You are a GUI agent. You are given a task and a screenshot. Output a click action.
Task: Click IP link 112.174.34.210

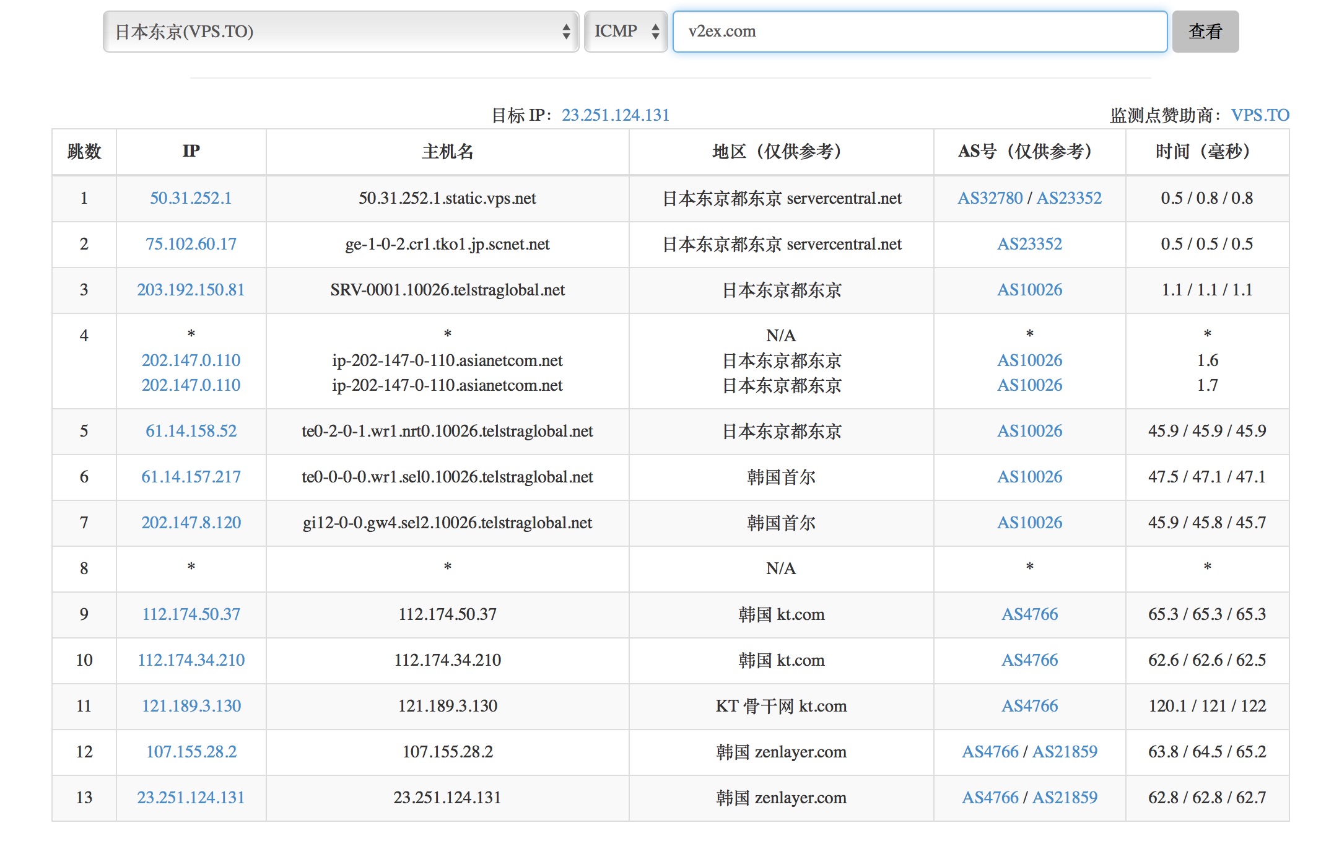pyautogui.click(x=191, y=660)
